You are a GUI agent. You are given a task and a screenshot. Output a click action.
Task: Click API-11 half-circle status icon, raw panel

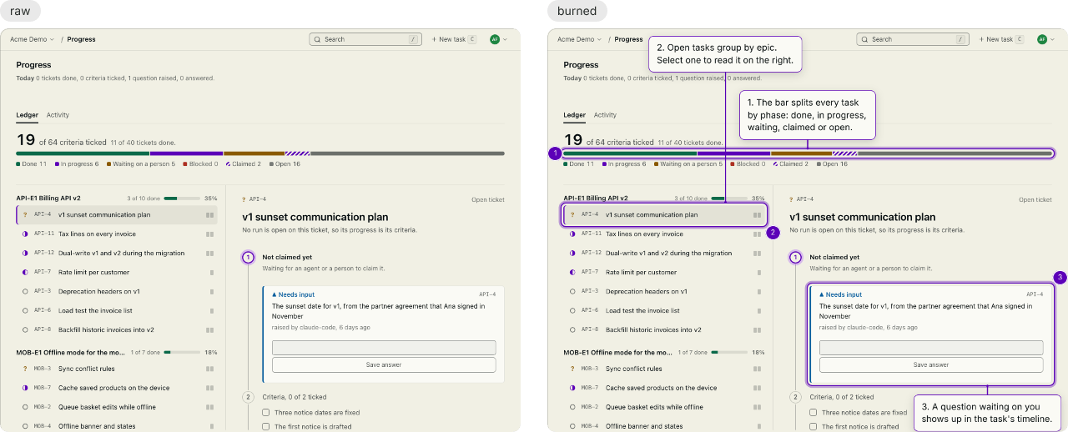[25, 234]
